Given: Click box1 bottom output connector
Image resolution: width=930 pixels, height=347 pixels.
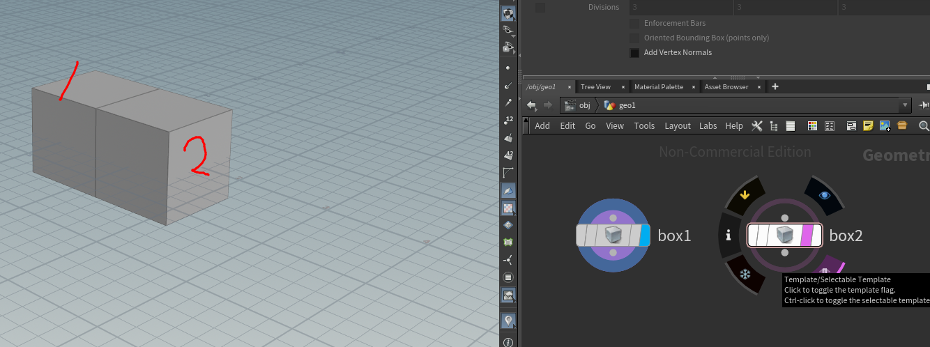Looking at the screenshot, I should 613,252.
